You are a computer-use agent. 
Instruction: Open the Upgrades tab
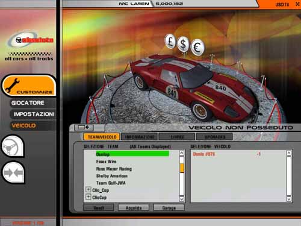pyautogui.click(x=214, y=137)
